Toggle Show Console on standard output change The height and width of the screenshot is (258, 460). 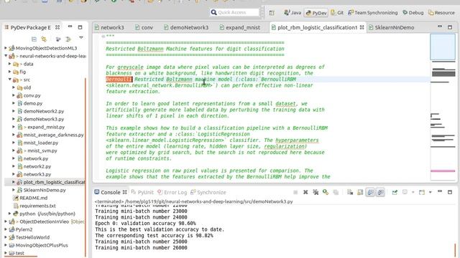pyautogui.click(x=370, y=192)
